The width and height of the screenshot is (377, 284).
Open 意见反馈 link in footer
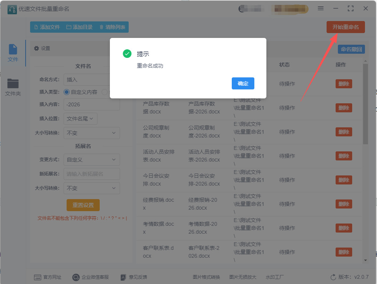138,277
